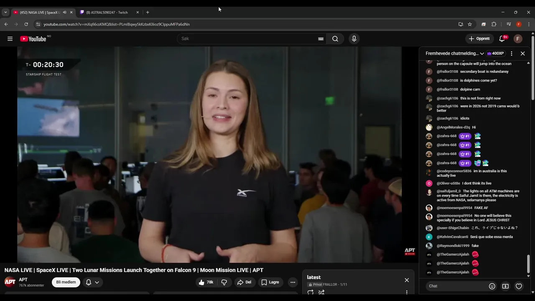Screen dimensions: 535x301
Task: Open the Super Chat dollar icon
Action: click(x=505, y=286)
